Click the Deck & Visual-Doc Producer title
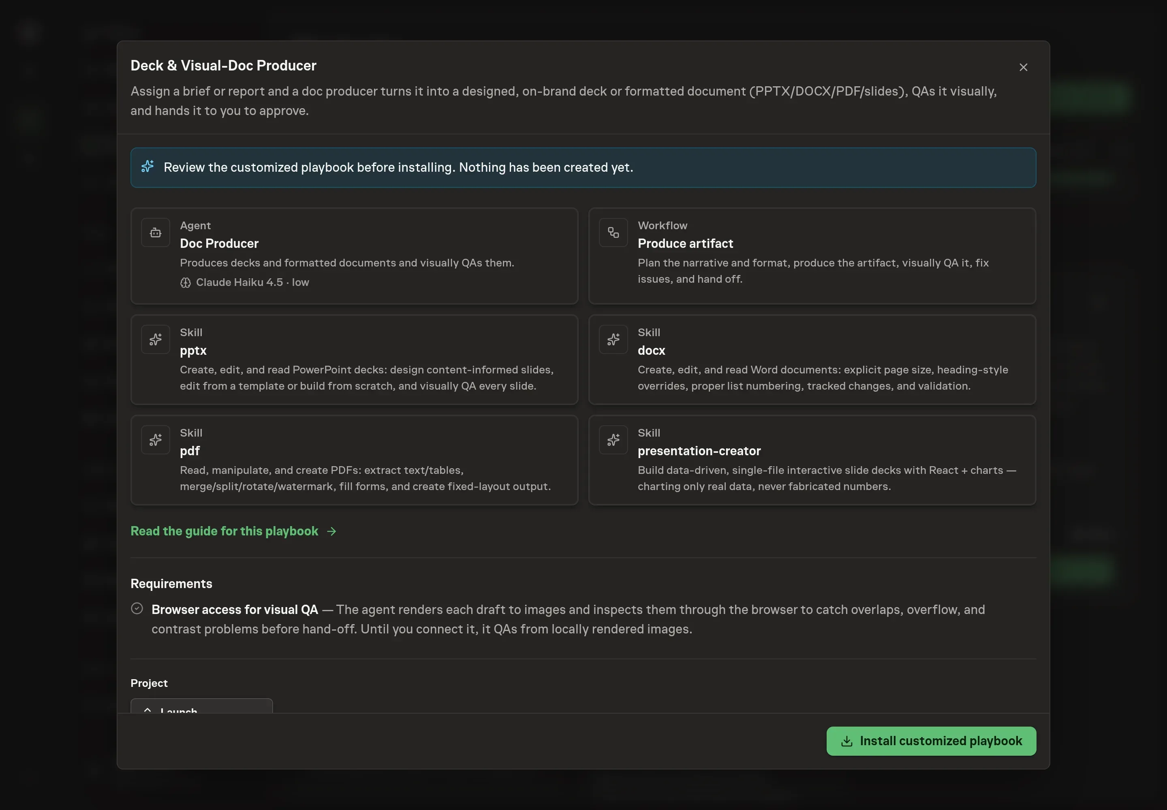1167x810 pixels. [223, 66]
